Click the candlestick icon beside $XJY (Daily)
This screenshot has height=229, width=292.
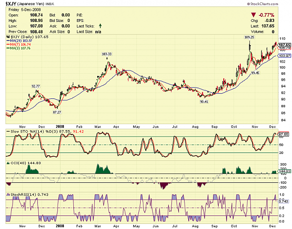(x=8, y=37)
